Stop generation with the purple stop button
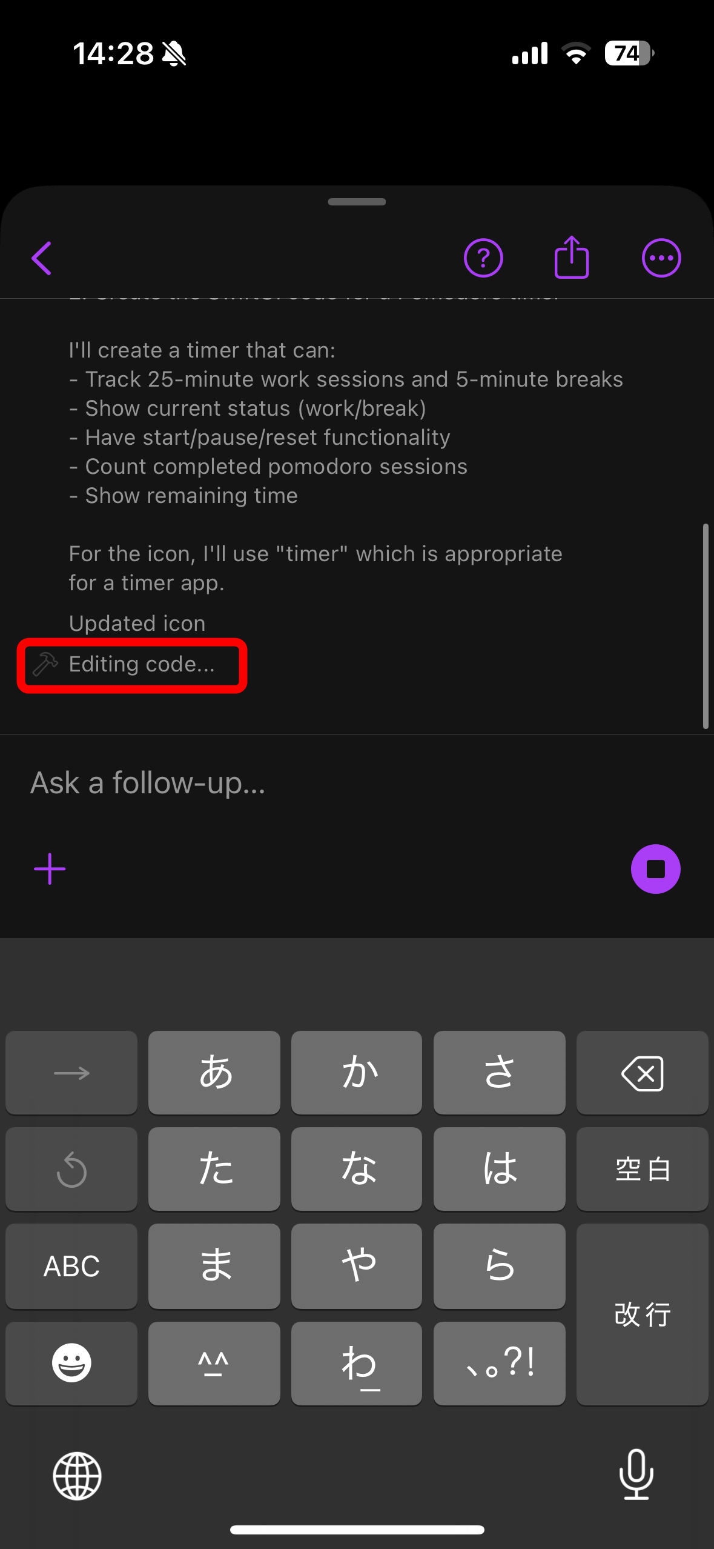Viewport: 714px width, 1549px height. click(x=656, y=869)
